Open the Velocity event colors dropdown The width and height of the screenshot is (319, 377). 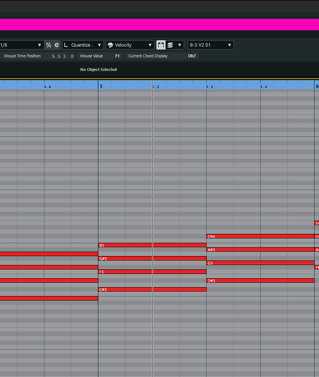click(x=150, y=45)
